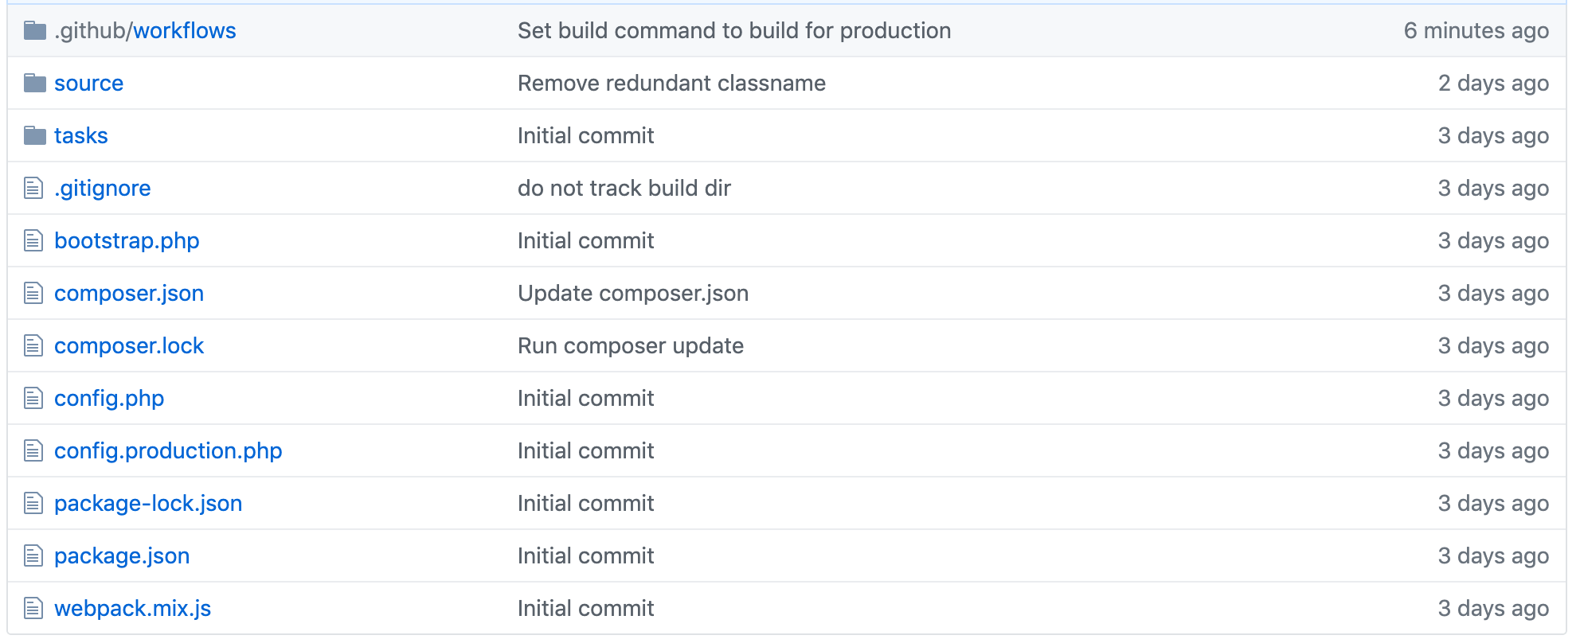Click the composer.json file icon
This screenshot has height=643, width=1580.
(x=33, y=294)
